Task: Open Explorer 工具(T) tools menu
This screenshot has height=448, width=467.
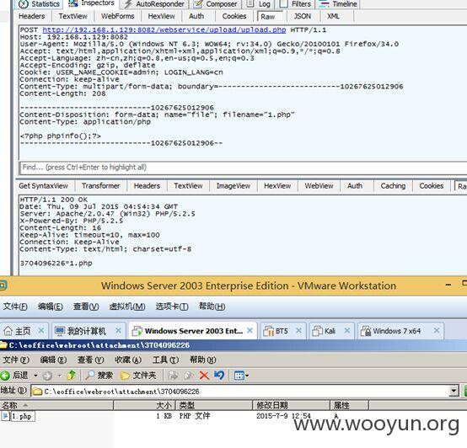Action: coord(165,360)
